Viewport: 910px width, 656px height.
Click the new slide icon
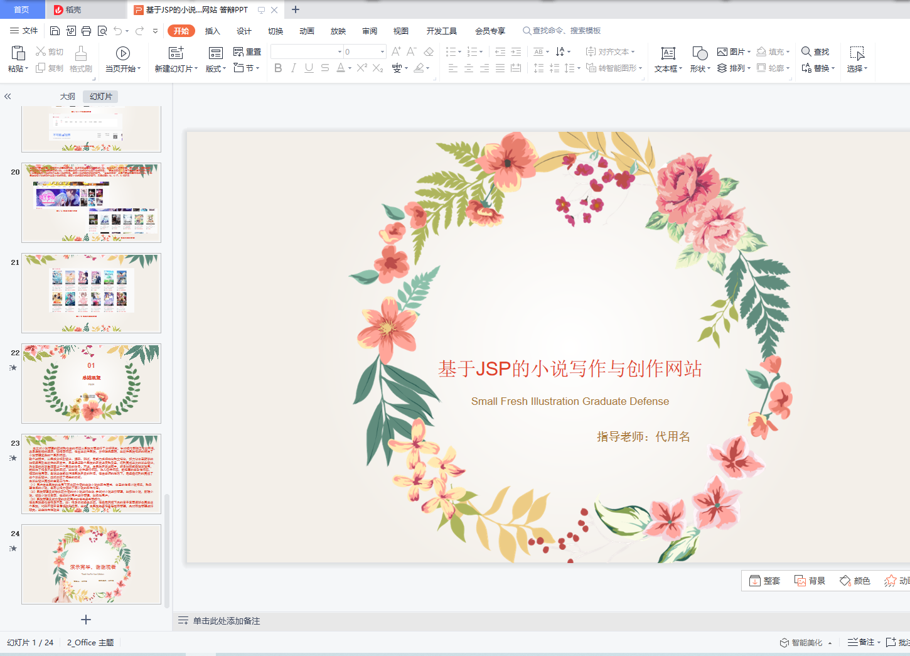tap(176, 53)
